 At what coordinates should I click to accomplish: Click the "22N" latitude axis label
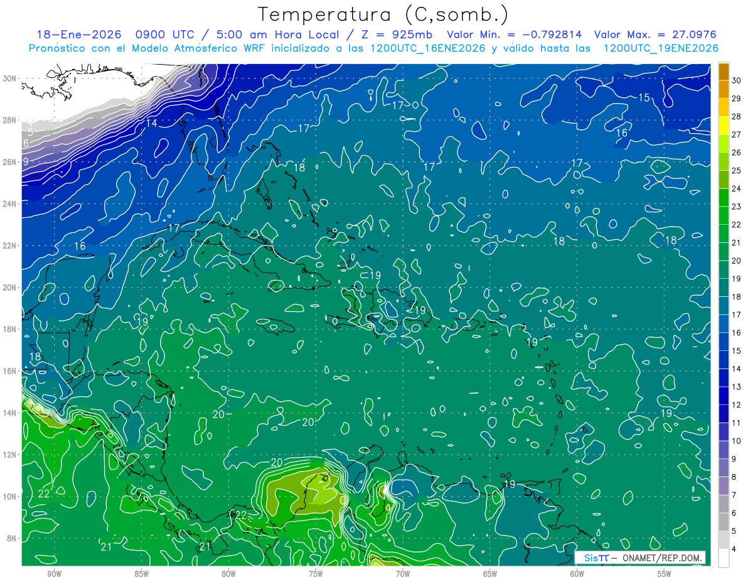[x=9, y=245]
